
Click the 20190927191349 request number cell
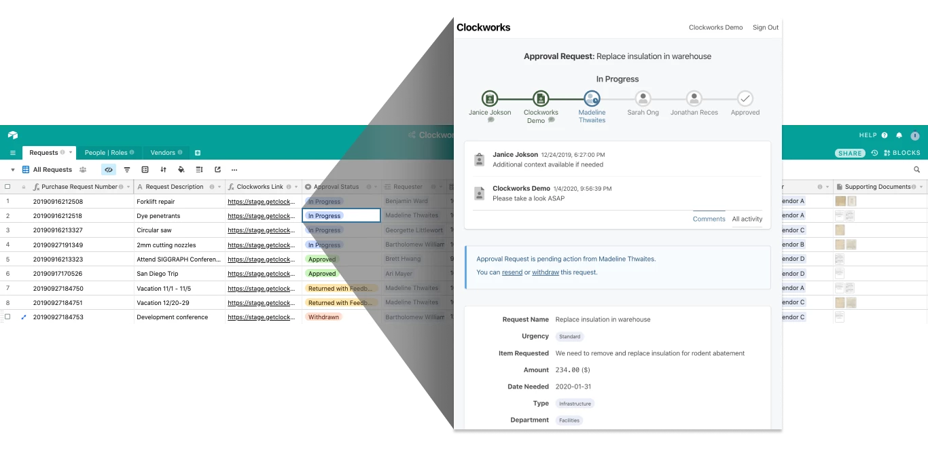58,245
